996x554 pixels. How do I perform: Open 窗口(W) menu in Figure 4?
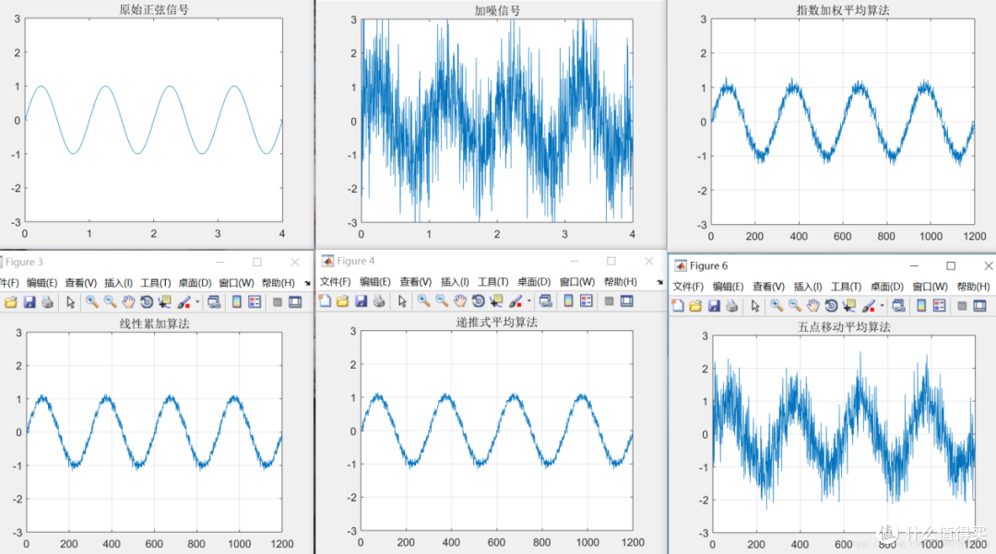(x=576, y=281)
